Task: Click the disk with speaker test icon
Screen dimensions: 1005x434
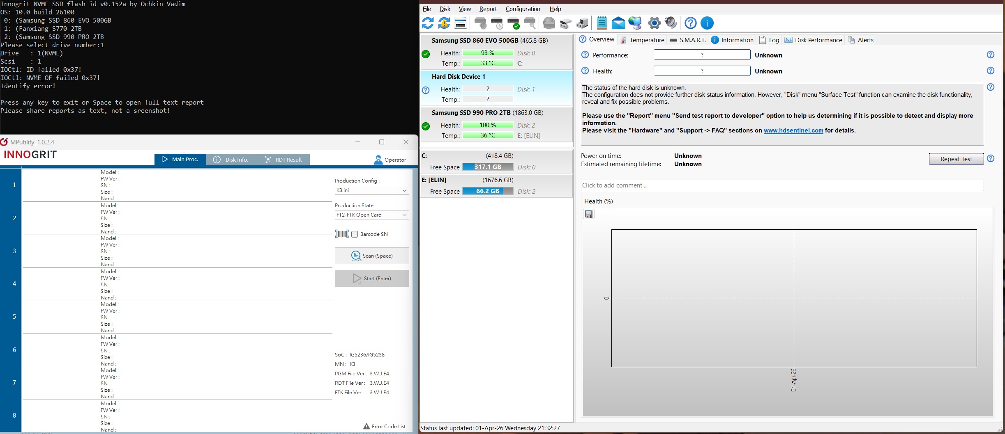Action: 480,23
